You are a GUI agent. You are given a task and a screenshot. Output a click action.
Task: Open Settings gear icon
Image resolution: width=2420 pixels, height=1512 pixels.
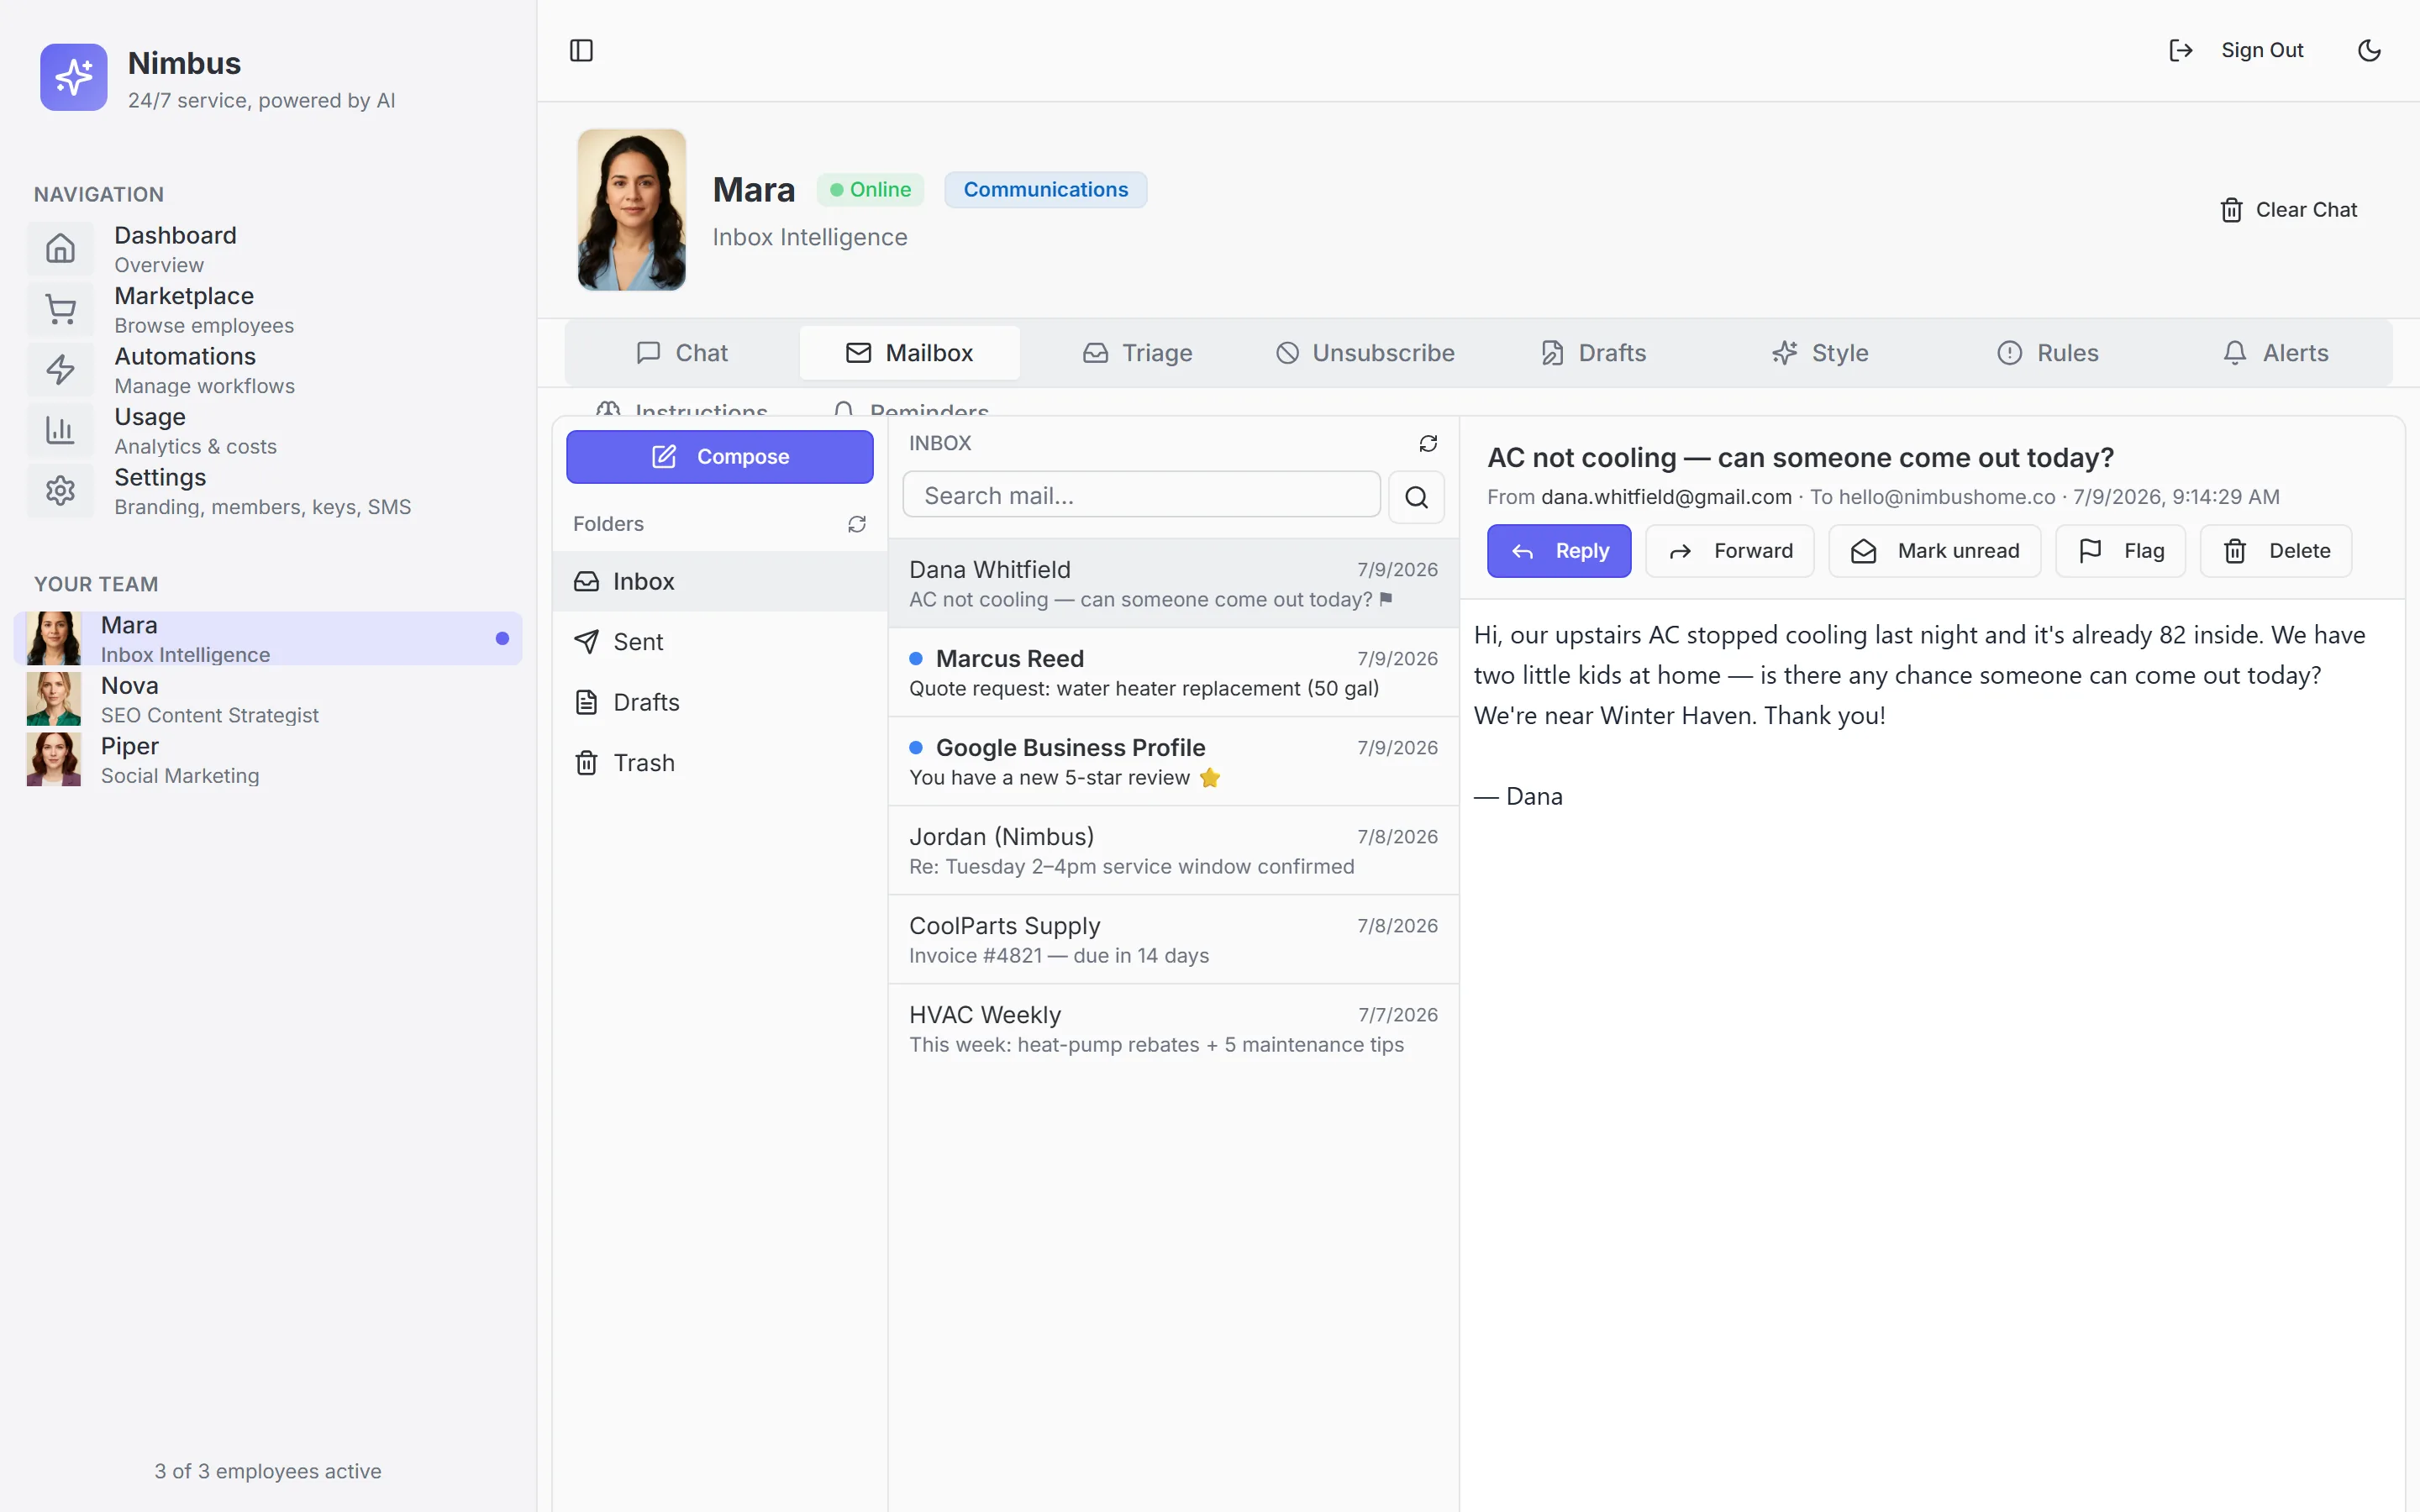[61, 490]
